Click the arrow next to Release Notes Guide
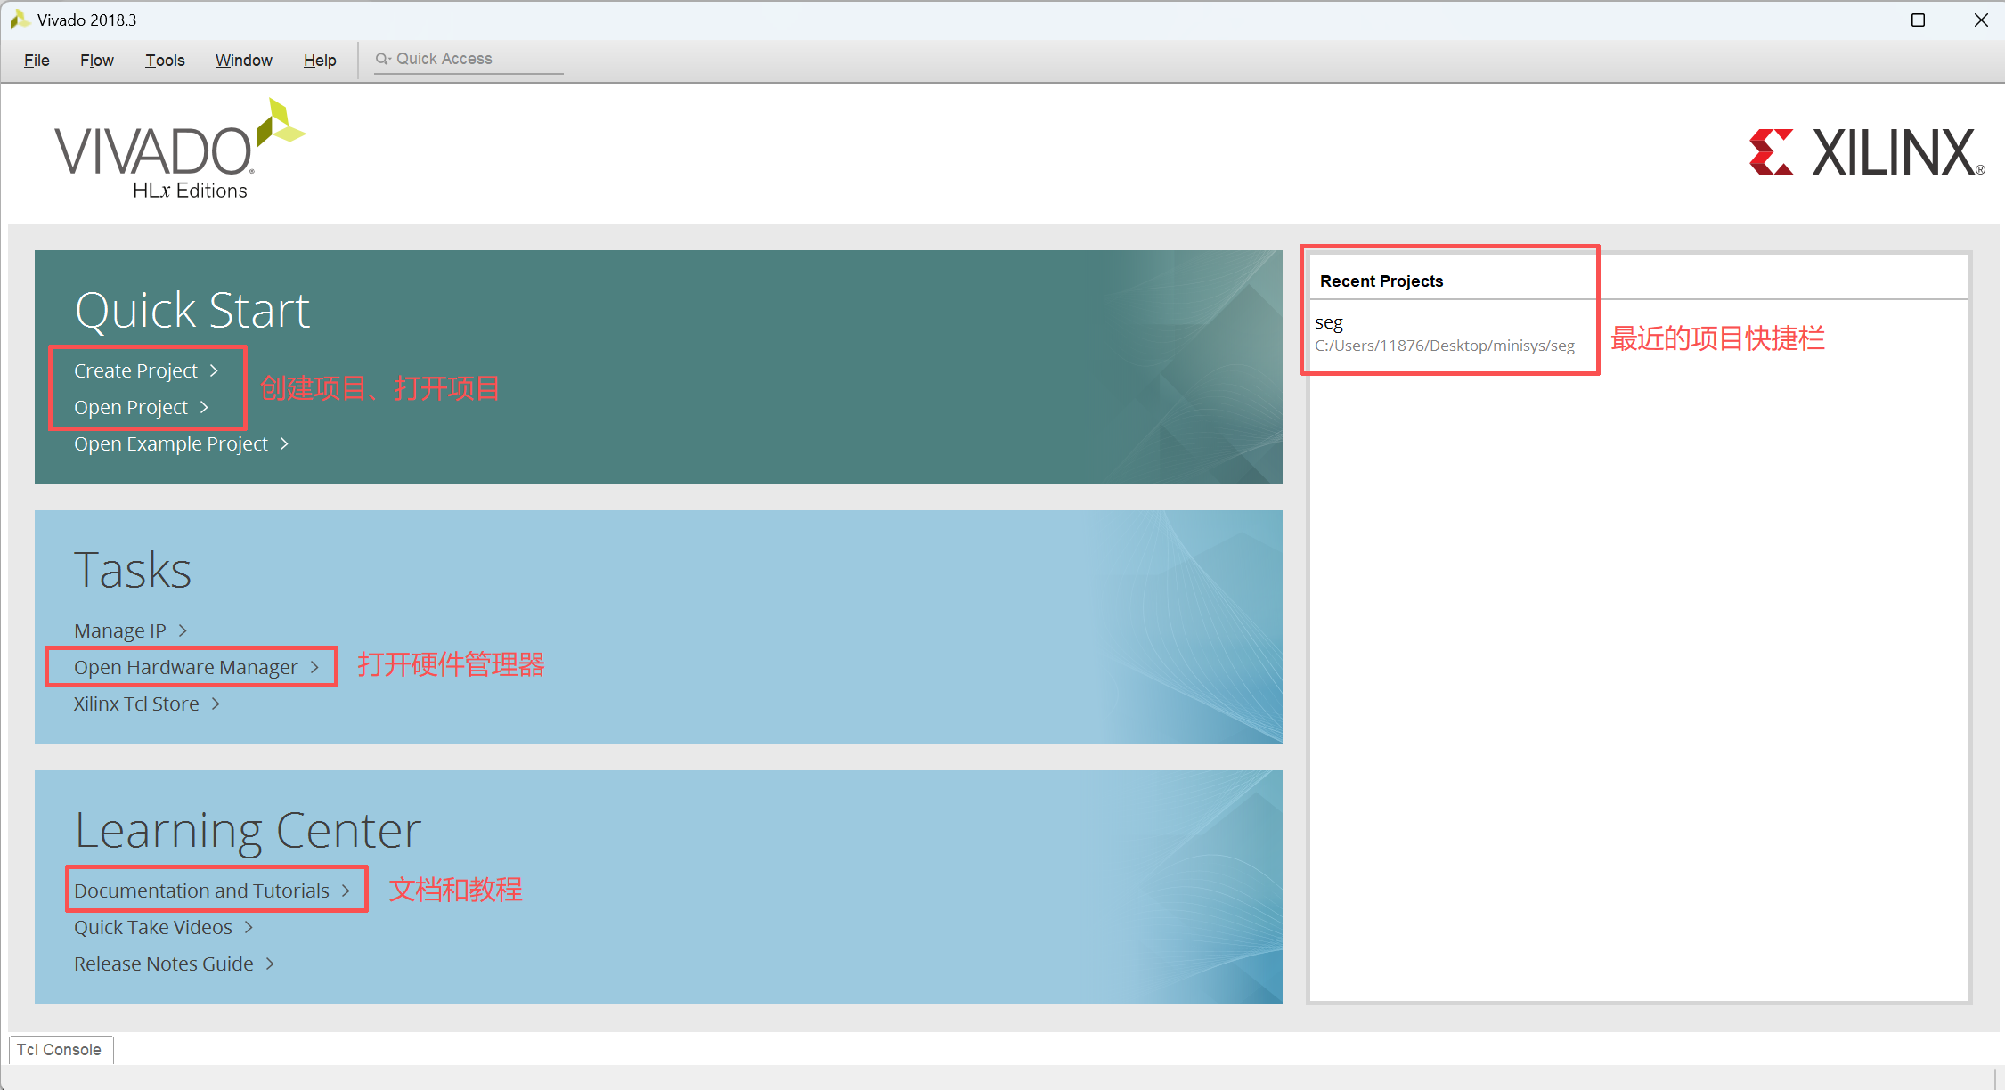 [x=270, y=964]
